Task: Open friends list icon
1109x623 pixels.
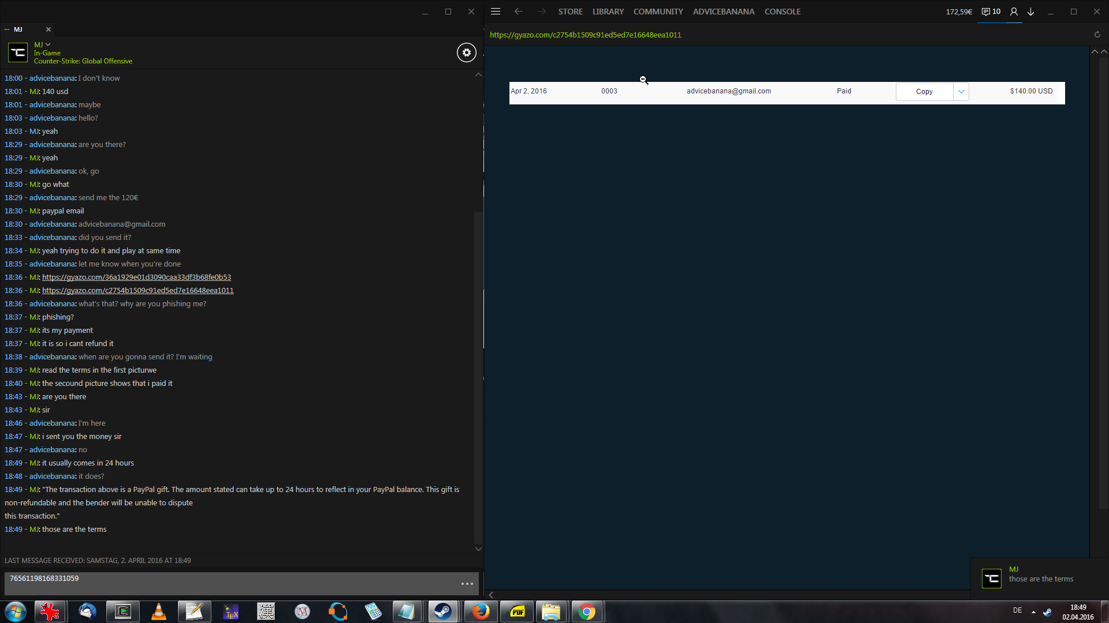Action: pyautogui.click(x=1014, y=12)
